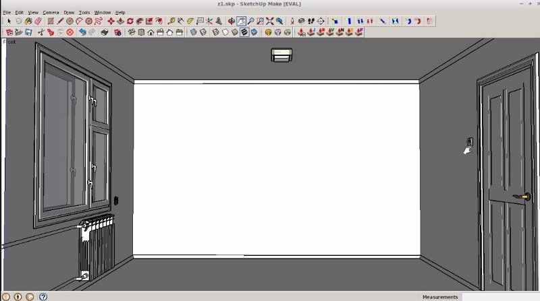Open a file with the folder icon
The height and width of the screenshot is (301, 540).
[x=19, y=32]
